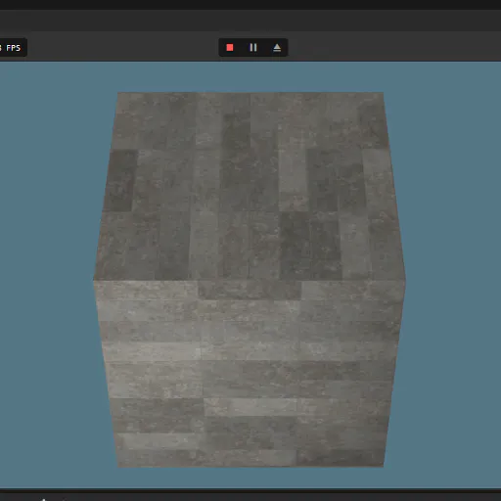The height and width of the screenshot is (501, 501).
Task: Click the frame rate readout text
Action: (13, 48)
